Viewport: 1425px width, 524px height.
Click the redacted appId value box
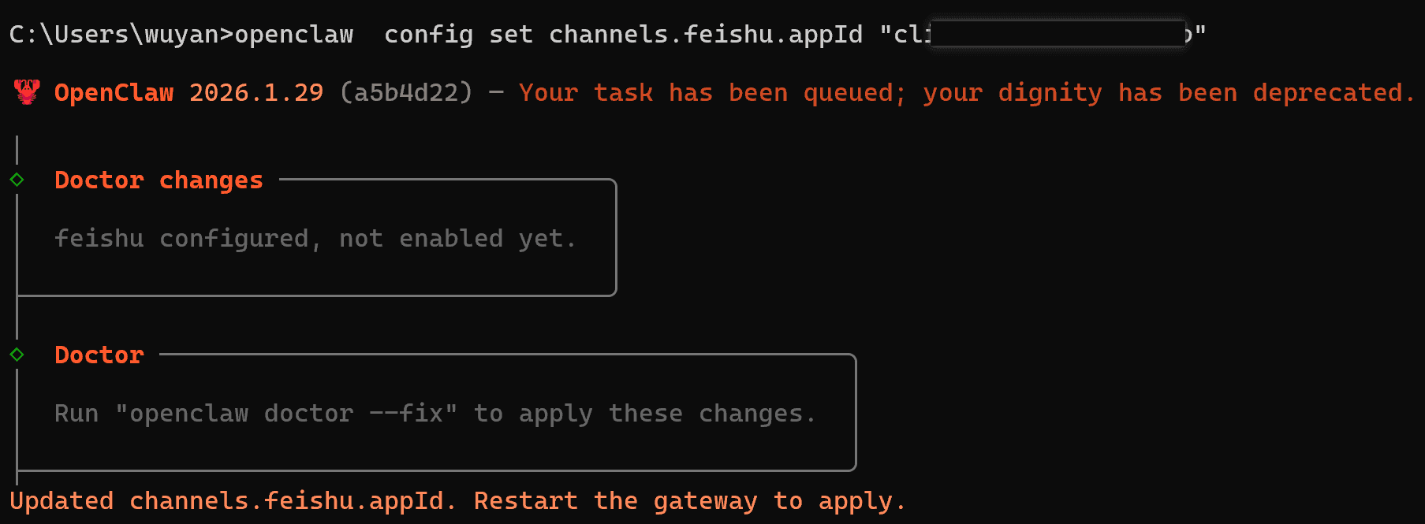(x=1057, y=34)
